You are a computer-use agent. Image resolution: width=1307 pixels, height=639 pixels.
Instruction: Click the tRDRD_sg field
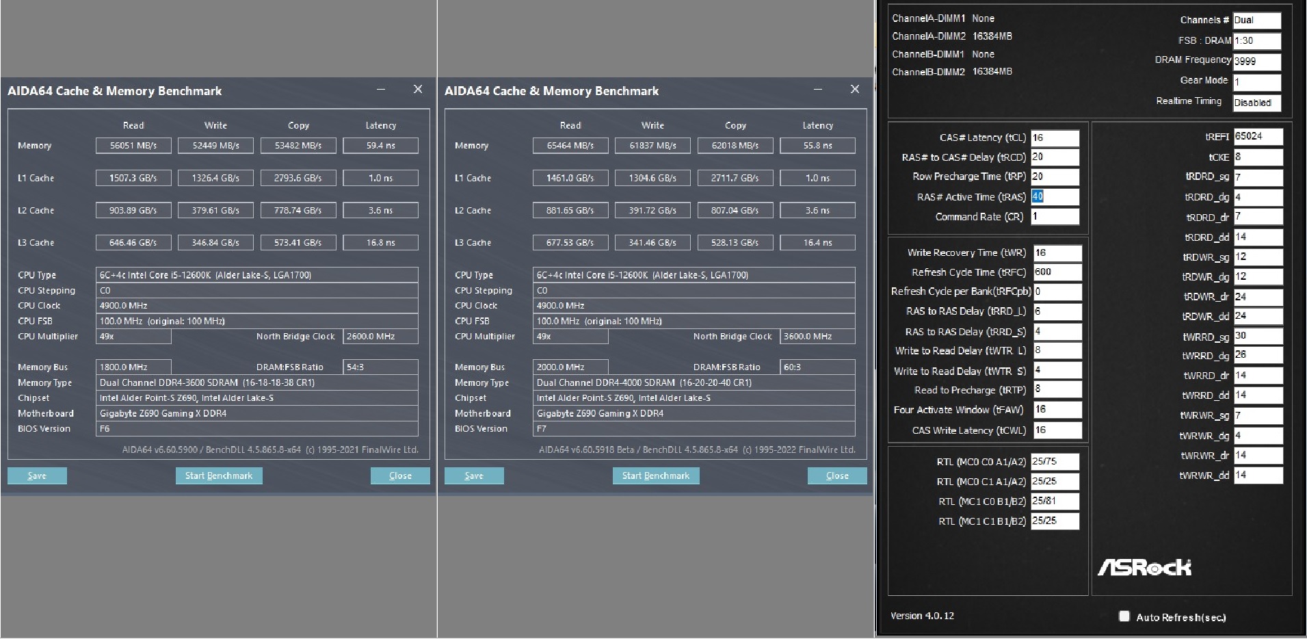click(x=1258, y=177)
